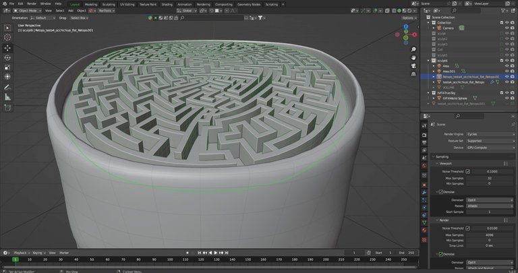This screenshot has width=518, height=273.
Task: Click the Add Cube tool icon
Action: click(x=7, y=108)
